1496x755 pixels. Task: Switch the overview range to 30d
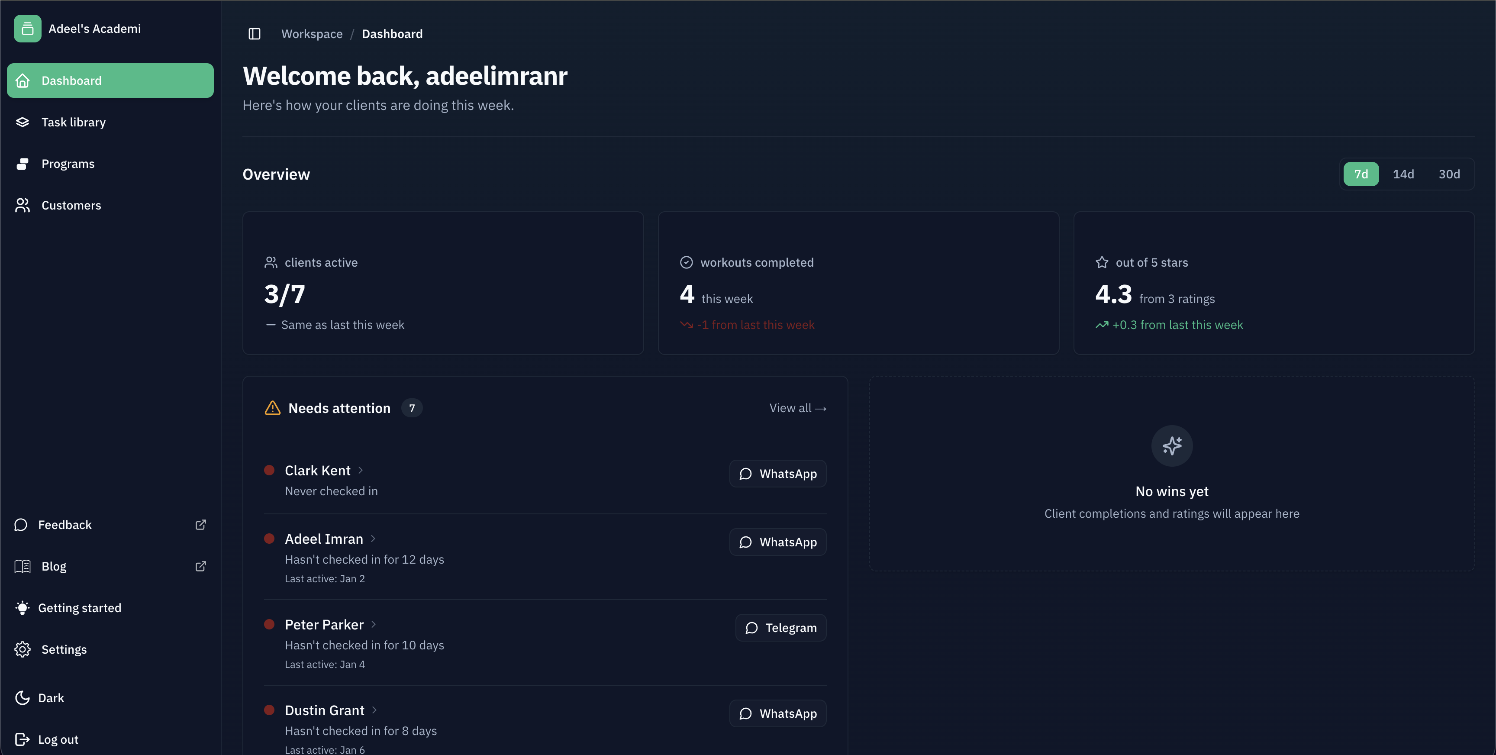pos(1449,174)
